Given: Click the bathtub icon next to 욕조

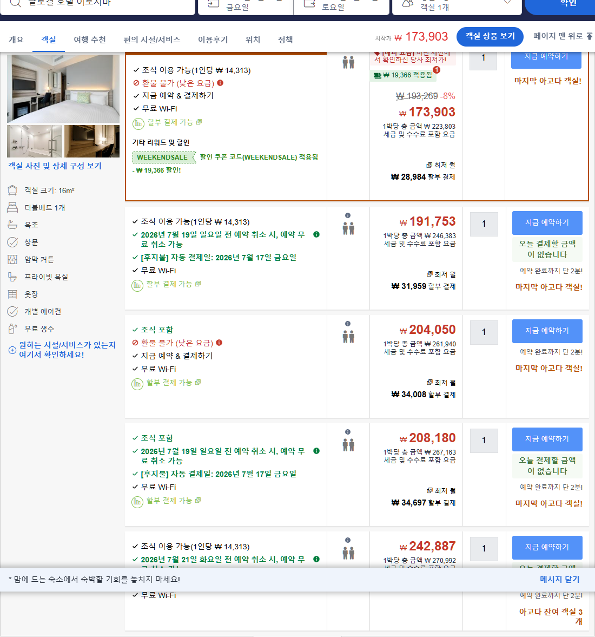Looking at the screenshot, I should (x=12, y=225).
